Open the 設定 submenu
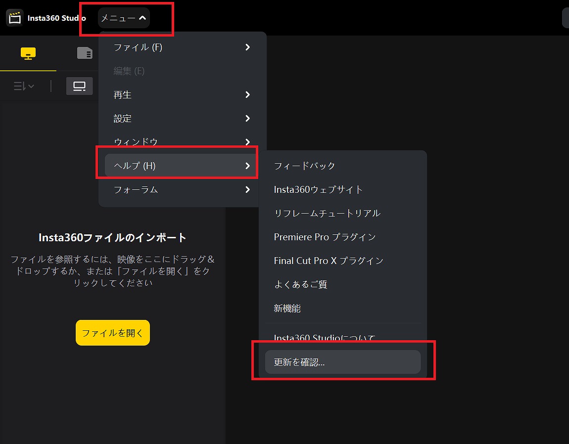Screen dimensions: 569x444 coord(182,118)
